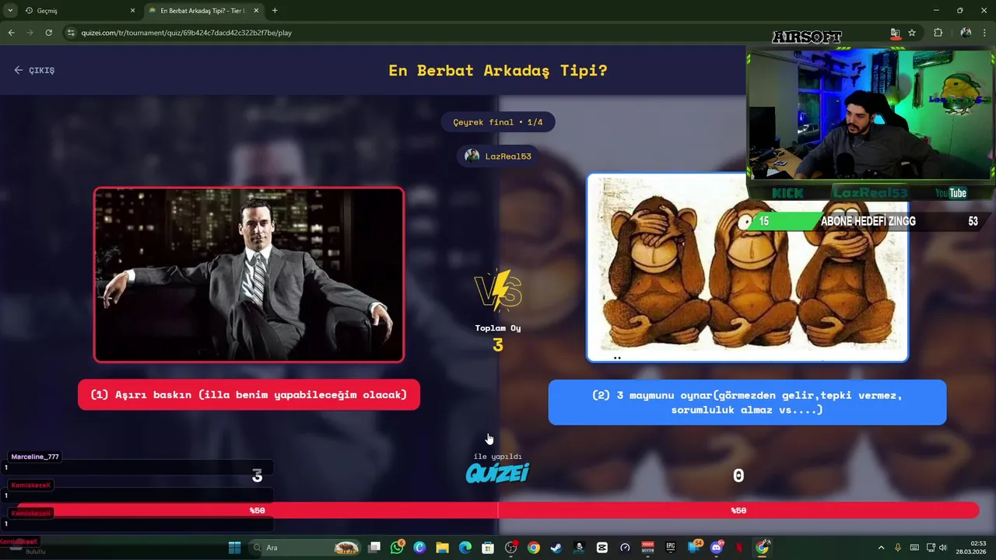Open a new browser tab
This screenshot has width=996, height=560.
click(x=275, y=11)
